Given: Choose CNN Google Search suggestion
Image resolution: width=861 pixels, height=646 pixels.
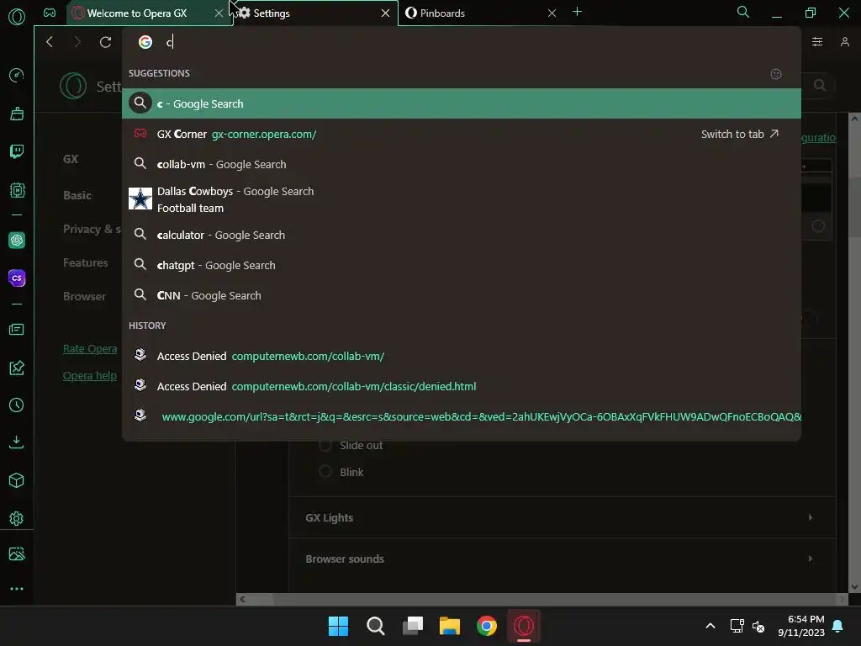Looking at the screenshot, I should click(x=462, y=295).
